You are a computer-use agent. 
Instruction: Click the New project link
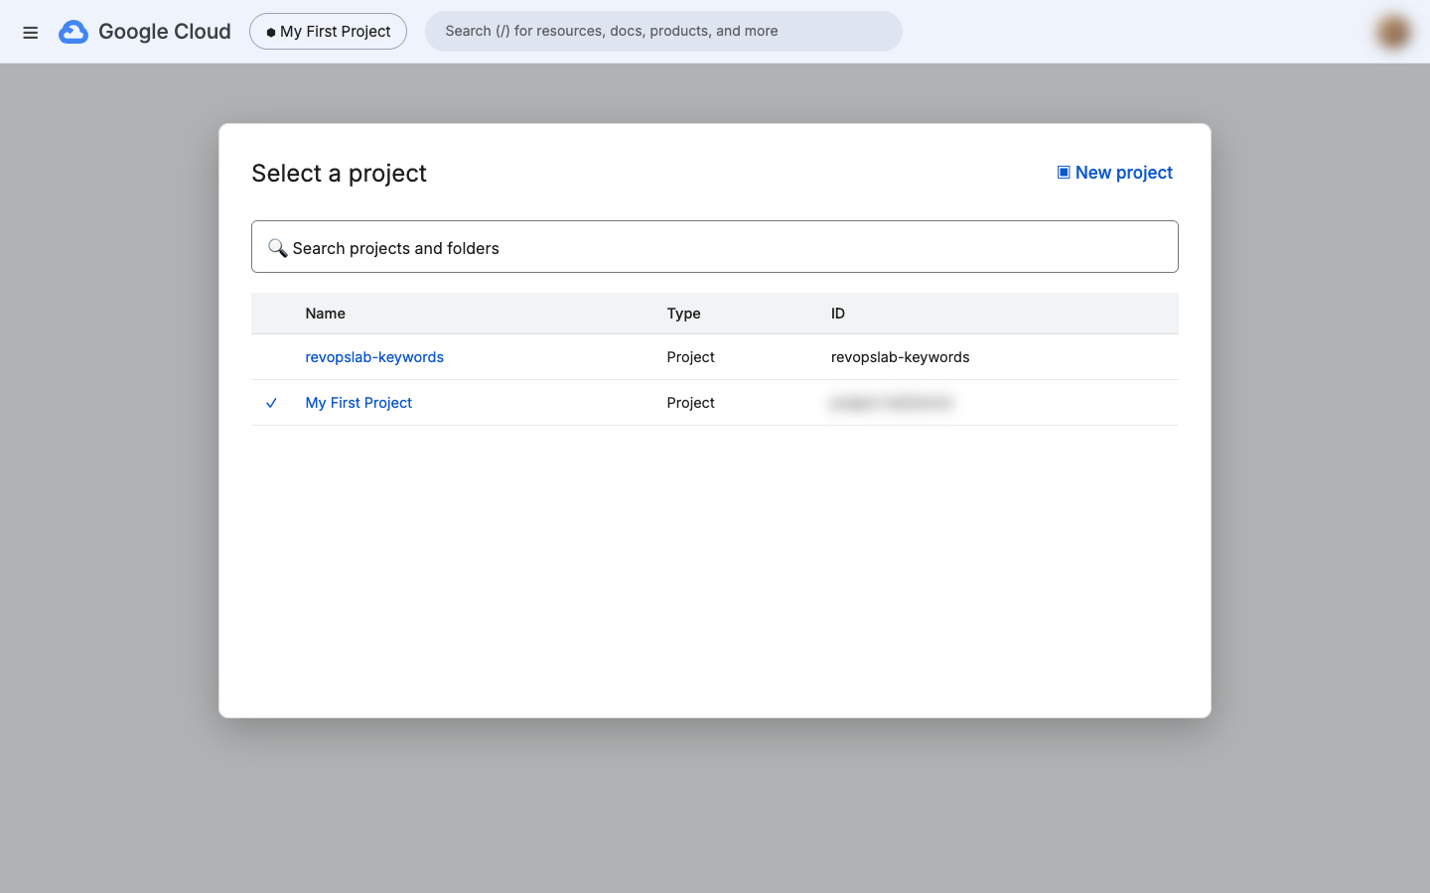pos(1114,173)
